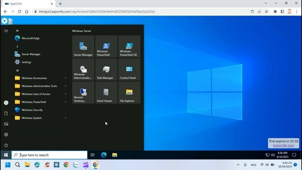Open the remote notification center icon

point(294,155)
